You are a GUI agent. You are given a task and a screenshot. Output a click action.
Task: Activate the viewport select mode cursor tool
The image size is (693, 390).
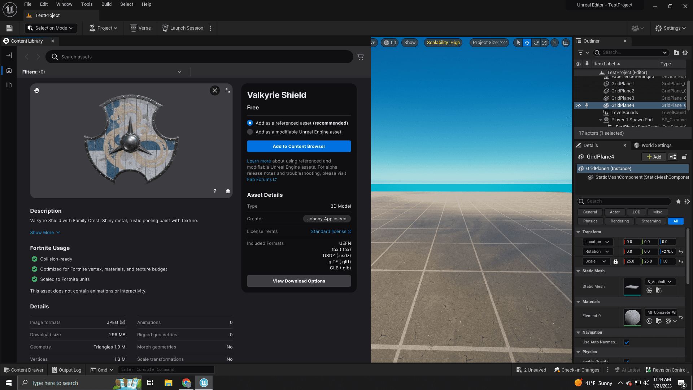click(518, 43)
